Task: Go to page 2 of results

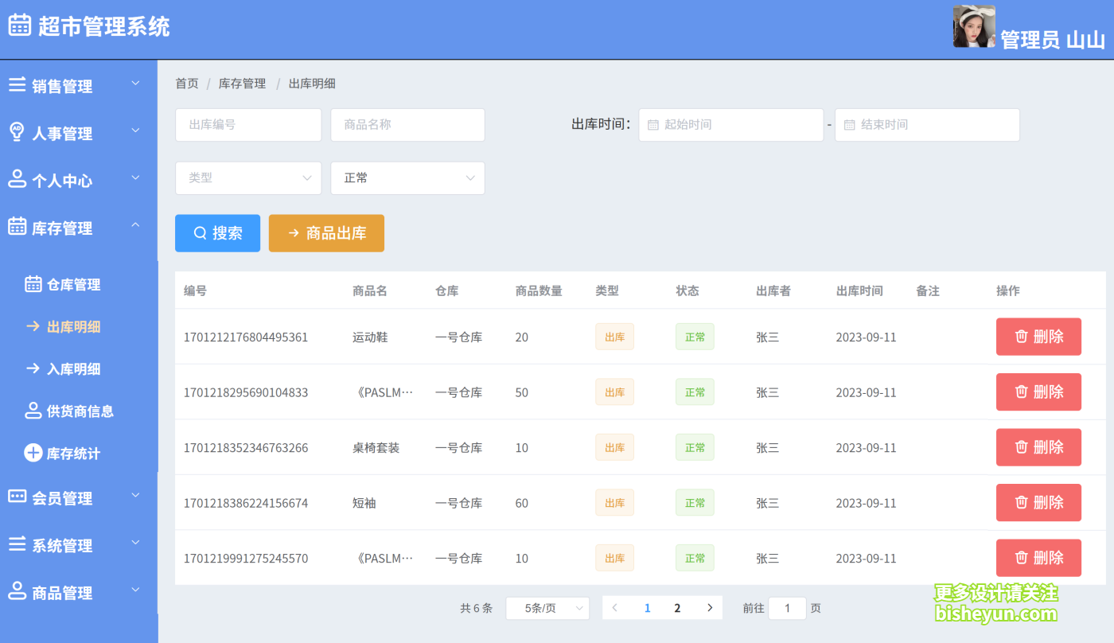Action: point(677,608)
